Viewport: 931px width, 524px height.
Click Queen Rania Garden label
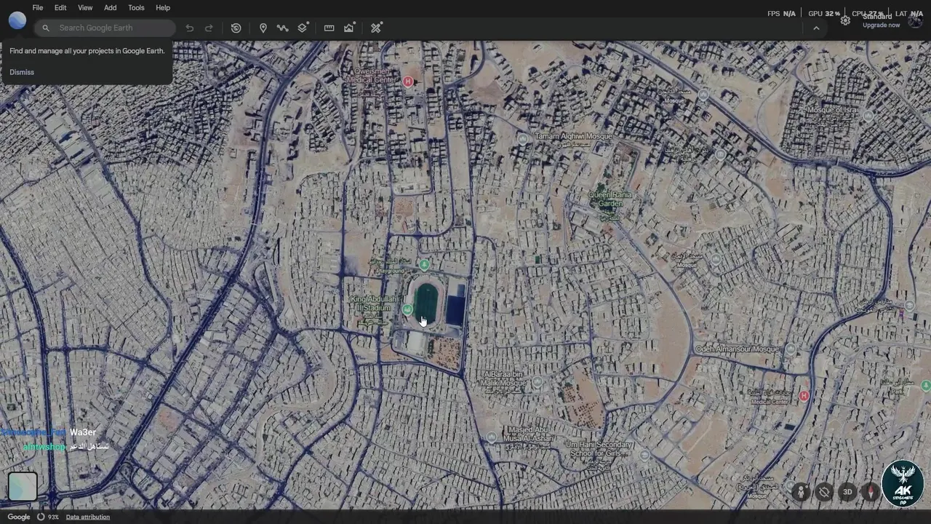(610, 199)
